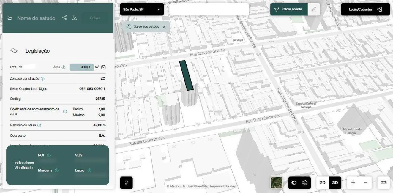Zoom in the map with plus

[353, 183]
